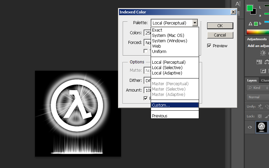
Task: Toggle Unify Layer Position pin icon
Action: pos(260,107)
